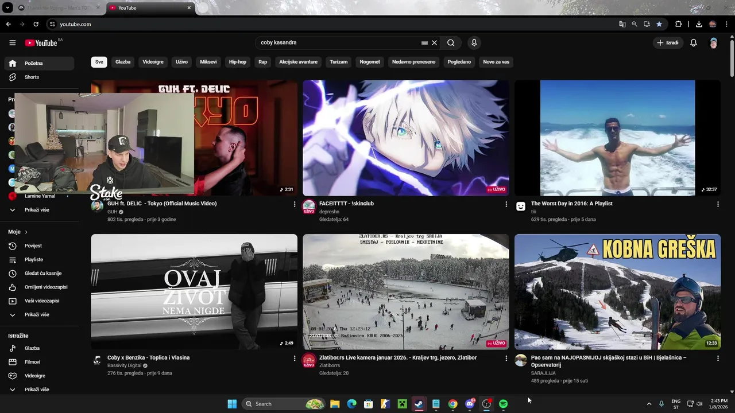Viewport: 735px width, 413px height.
Task: Open the Chrome three-dot menu
Action: 726,24
